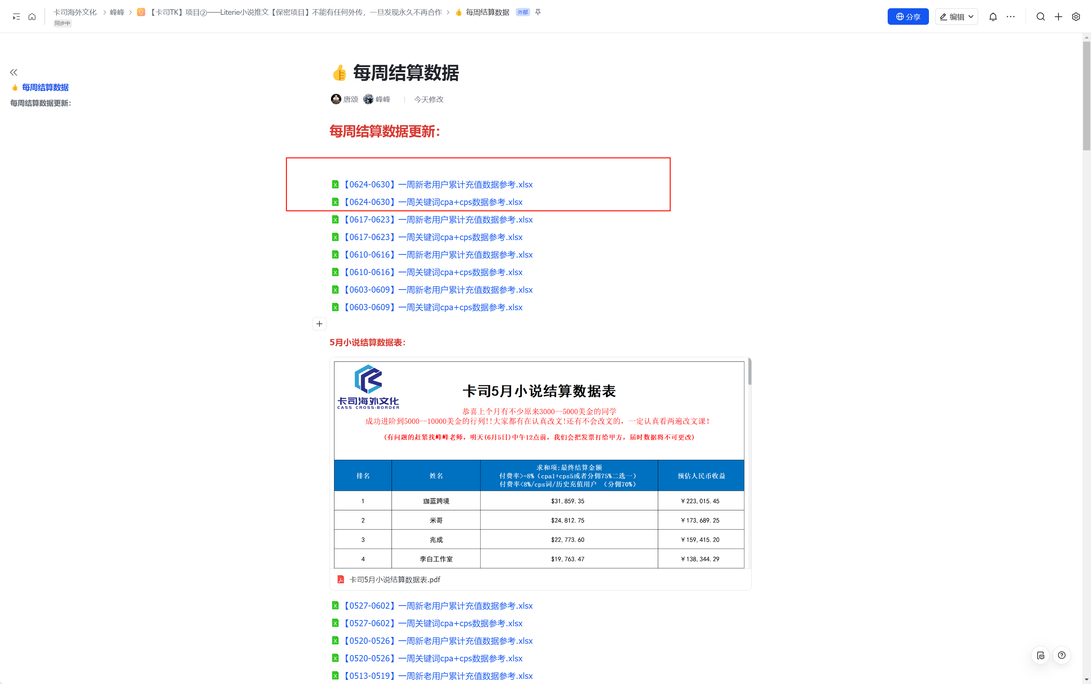Click author 唐颂 avatar
The width and height of the screenshot is (1091, 684).
336,99
